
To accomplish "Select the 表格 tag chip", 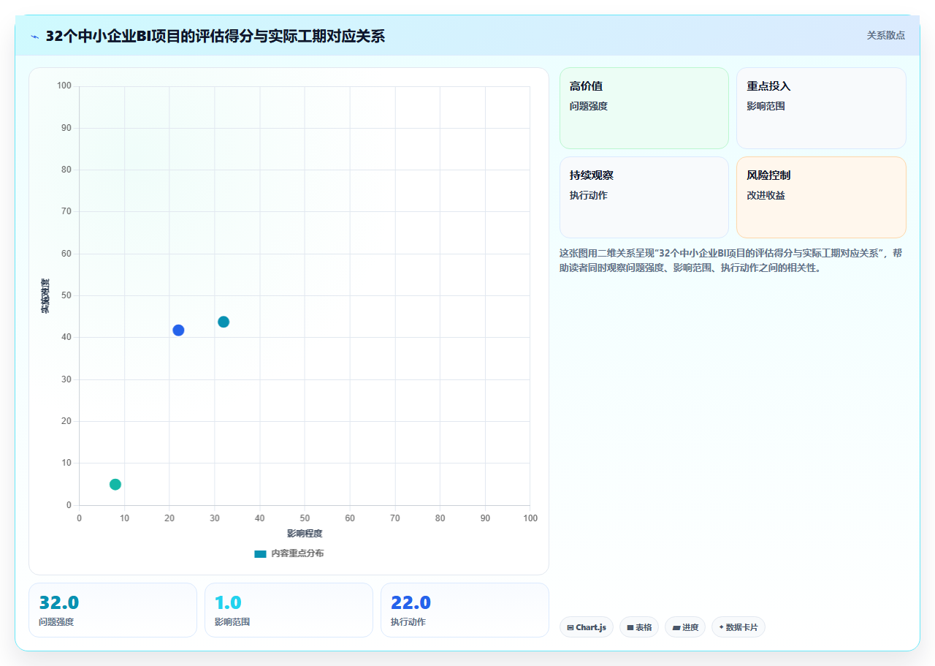I will tap(639, 627).
